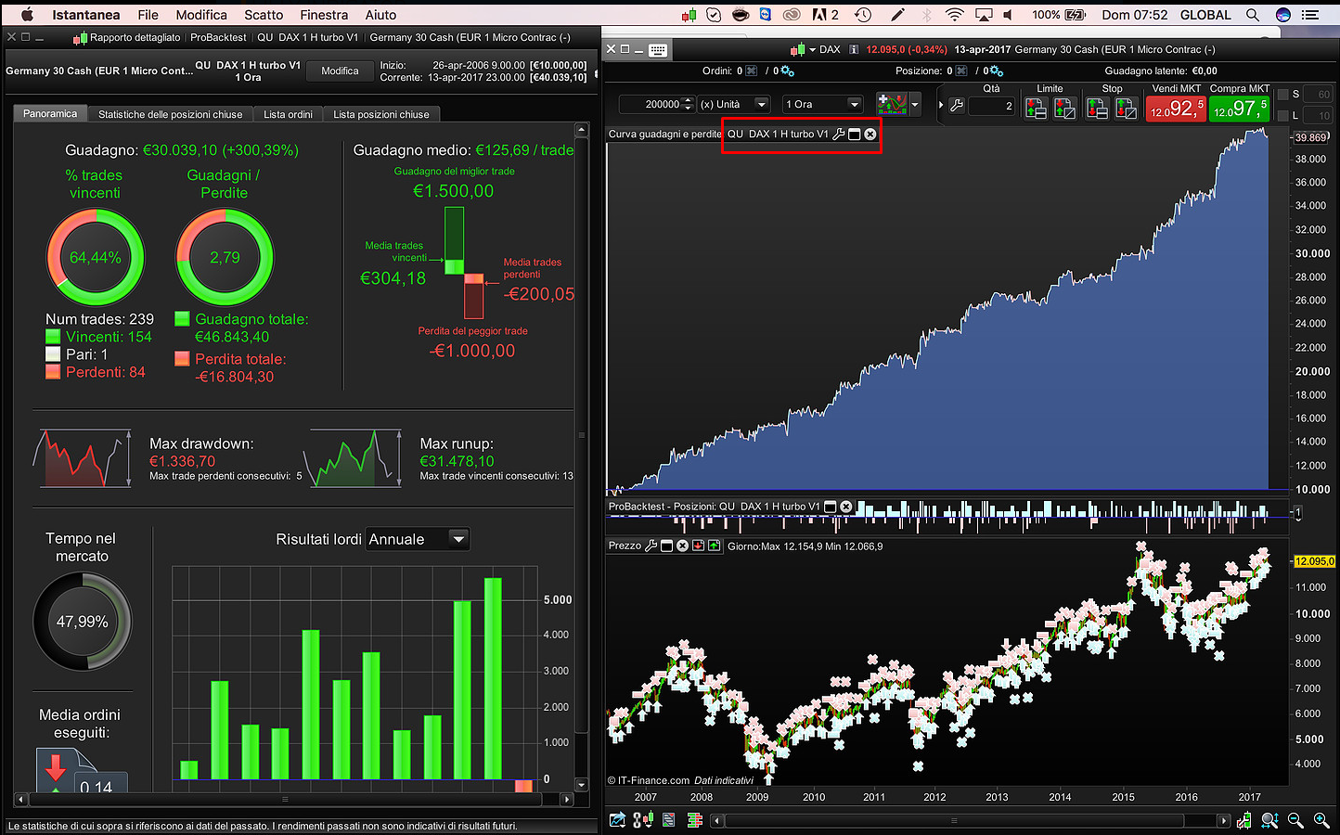Click second Stop order icon
This screenshot has width=1340, height=835.
pos(1126,109)
